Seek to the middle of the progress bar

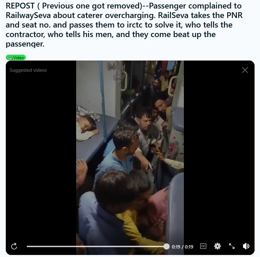coord(97,246)
